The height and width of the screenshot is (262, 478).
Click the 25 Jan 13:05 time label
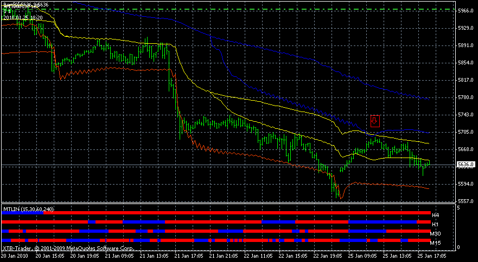pyautogui.click(x=398, y=256)
